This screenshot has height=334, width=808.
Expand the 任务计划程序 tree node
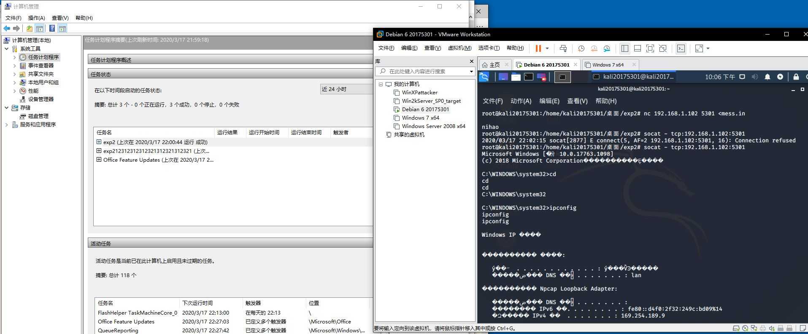click(15, 57)
